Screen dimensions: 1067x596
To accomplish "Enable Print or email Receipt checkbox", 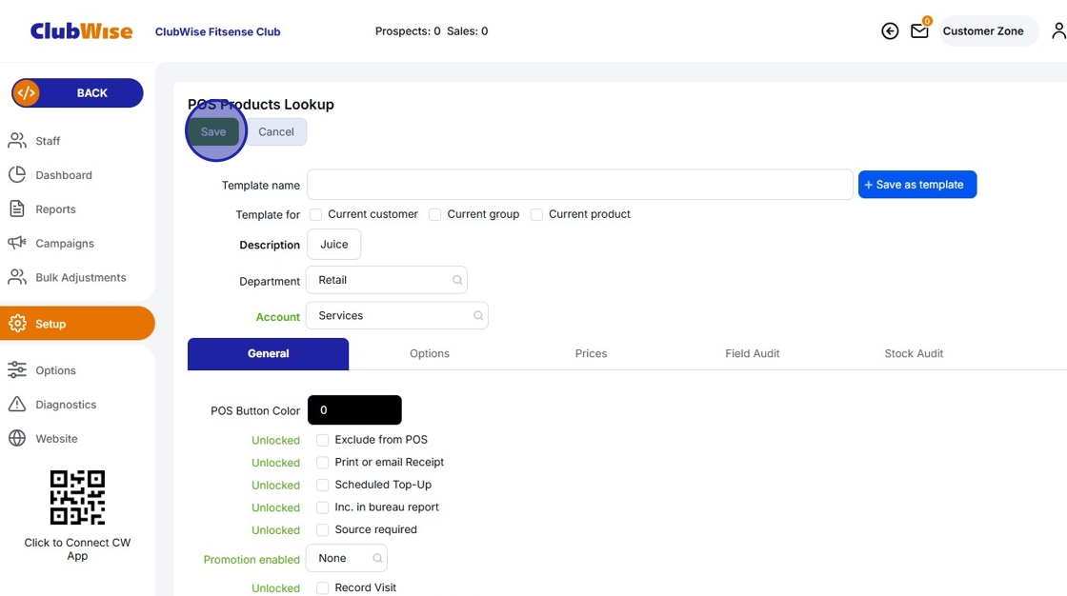I will coord(323,463).
